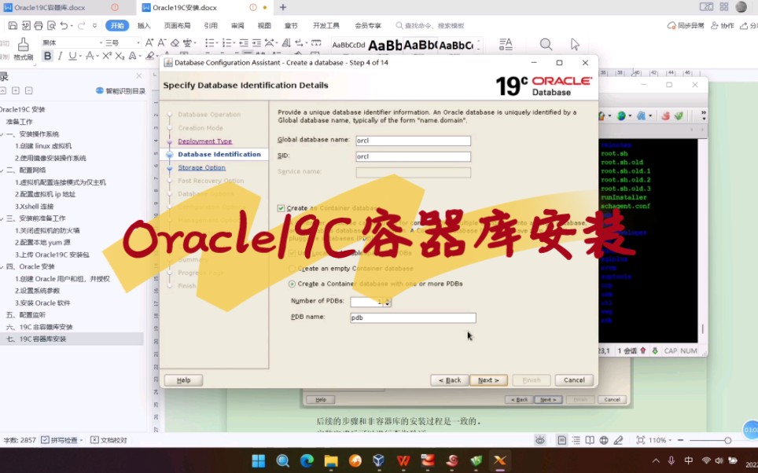Image resolution: width=758 pixels, height=473 pixels.
Task: Toggle bold formatting in the WPS toolbar
Action: pyautogui.click(x=47, y=56)
